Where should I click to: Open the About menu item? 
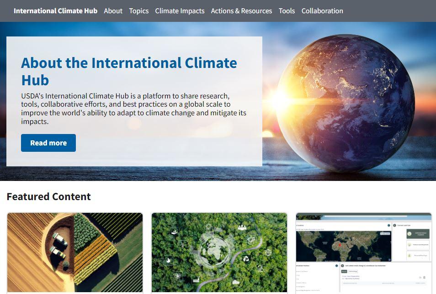[x=113, y=11]
